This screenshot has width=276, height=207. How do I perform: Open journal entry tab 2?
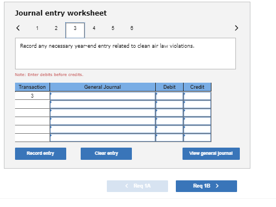pos(56,28)
